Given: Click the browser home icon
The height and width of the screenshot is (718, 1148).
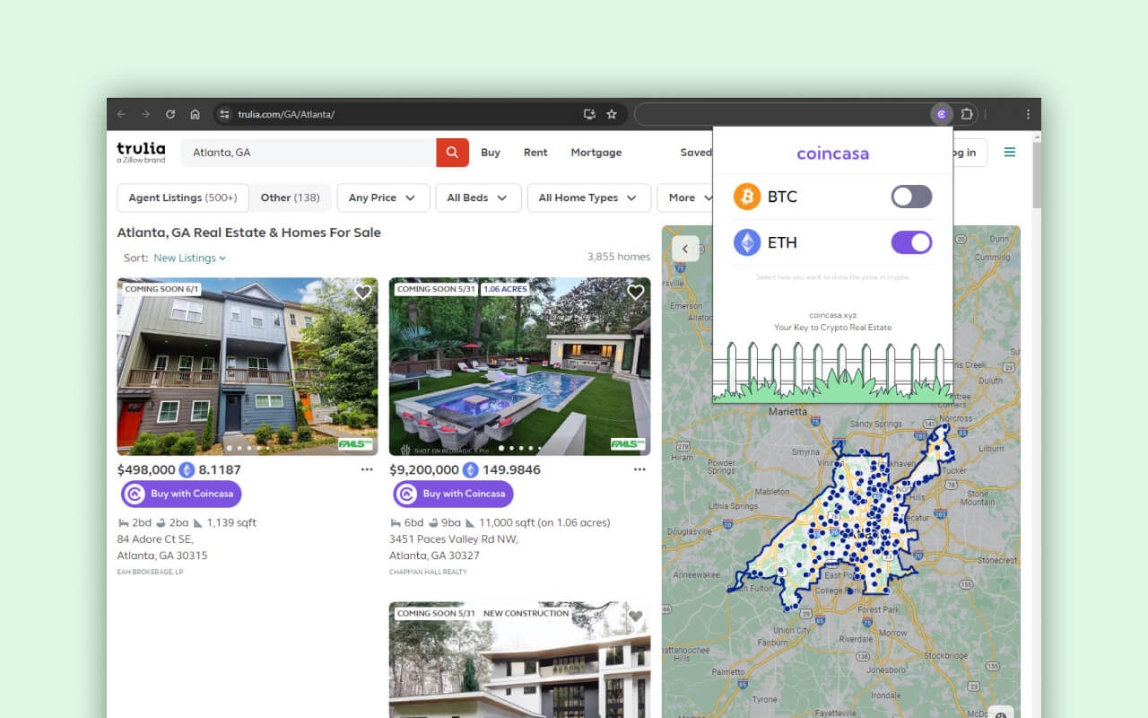Looking at the screenshot, I should tap(195, 114).
